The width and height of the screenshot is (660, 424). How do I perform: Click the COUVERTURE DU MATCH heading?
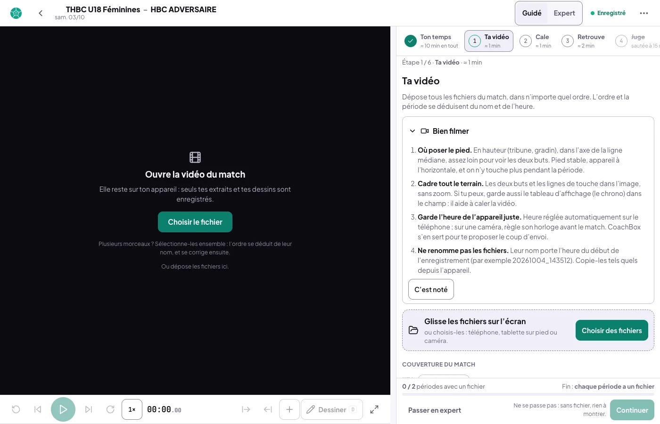coord(438,365)
